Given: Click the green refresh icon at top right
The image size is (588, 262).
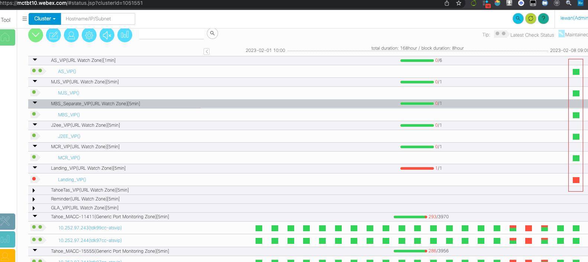Looking at the screenshot, I should [x=531, y=18].
